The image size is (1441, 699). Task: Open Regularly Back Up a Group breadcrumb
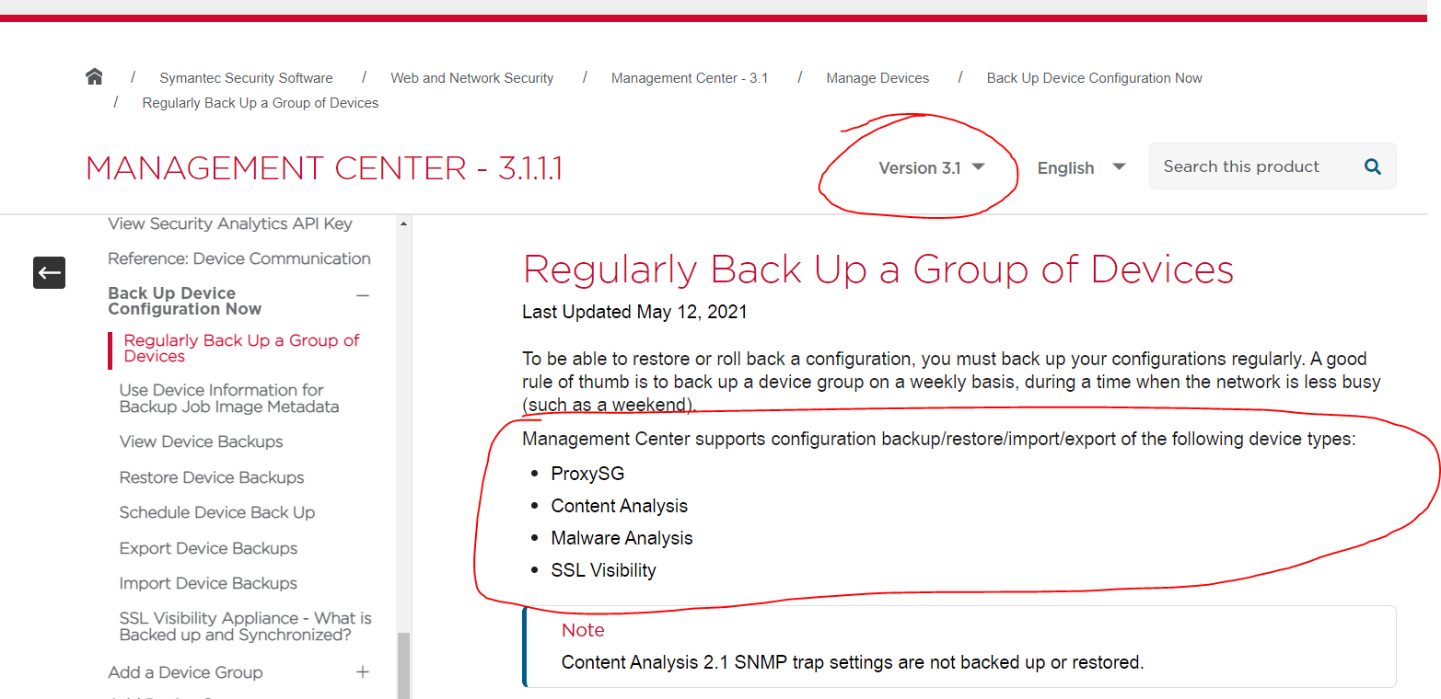pos(261,103)
